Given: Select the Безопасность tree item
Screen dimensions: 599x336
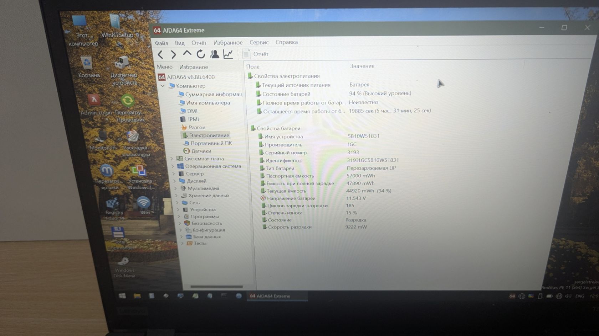Looking at the screenshot, I should click(203, 223).
